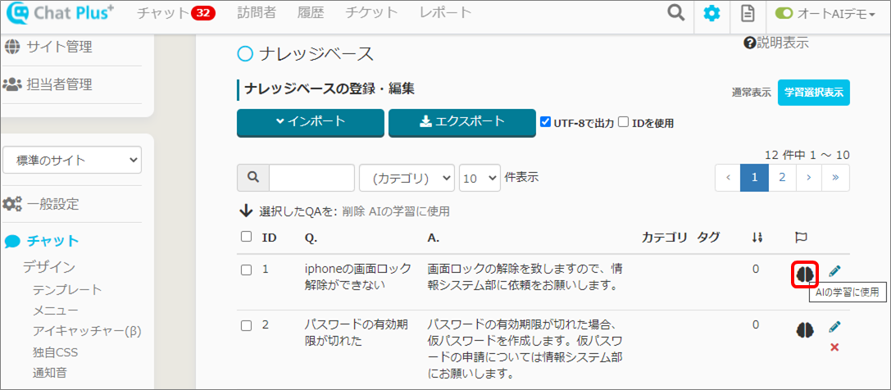
Task: Open the document icon in top bar
Action: (747, 13)
